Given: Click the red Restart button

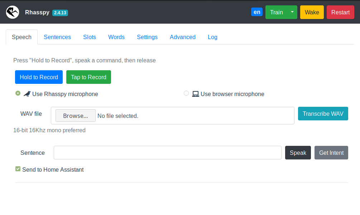Looking at the screenshot, I should (x=340, y=12).
